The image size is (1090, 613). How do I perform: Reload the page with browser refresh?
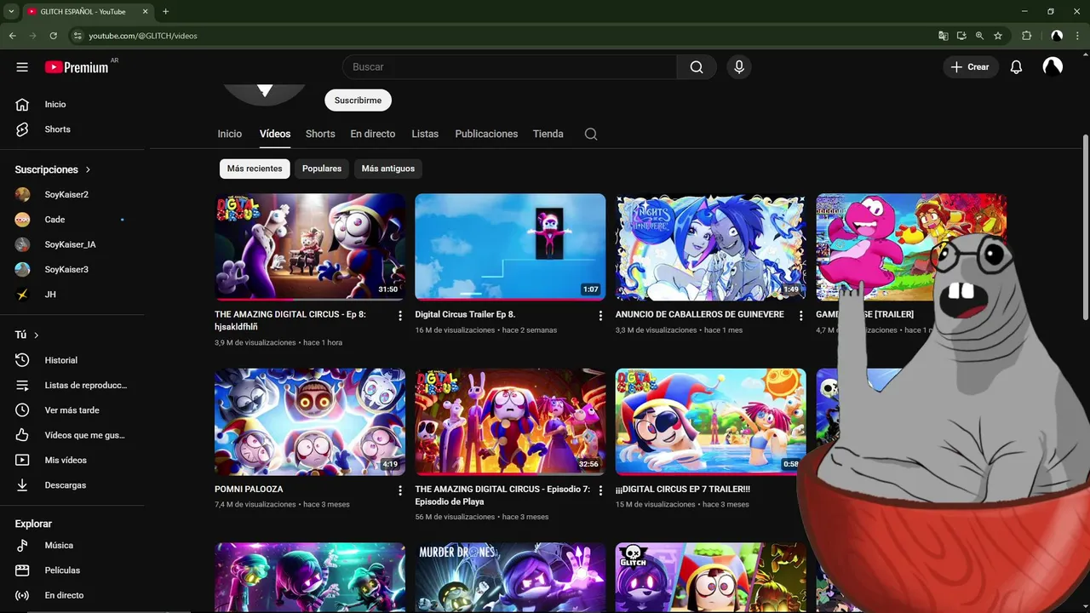[53, 36]
